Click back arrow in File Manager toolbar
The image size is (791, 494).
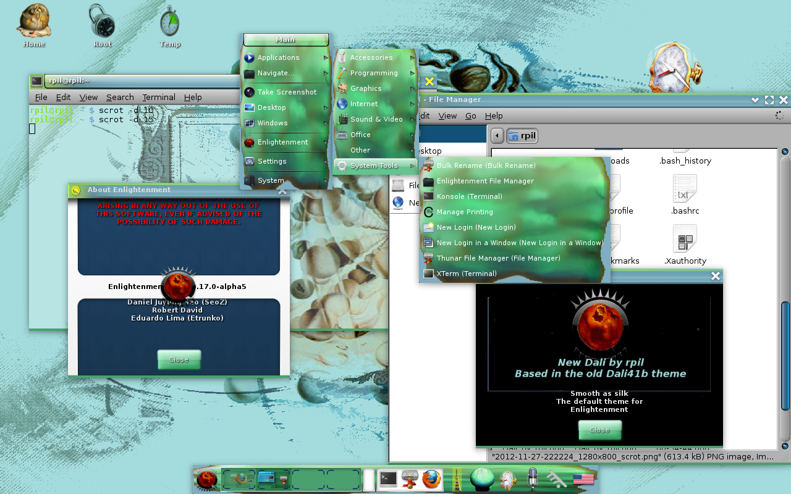(497, 135)
